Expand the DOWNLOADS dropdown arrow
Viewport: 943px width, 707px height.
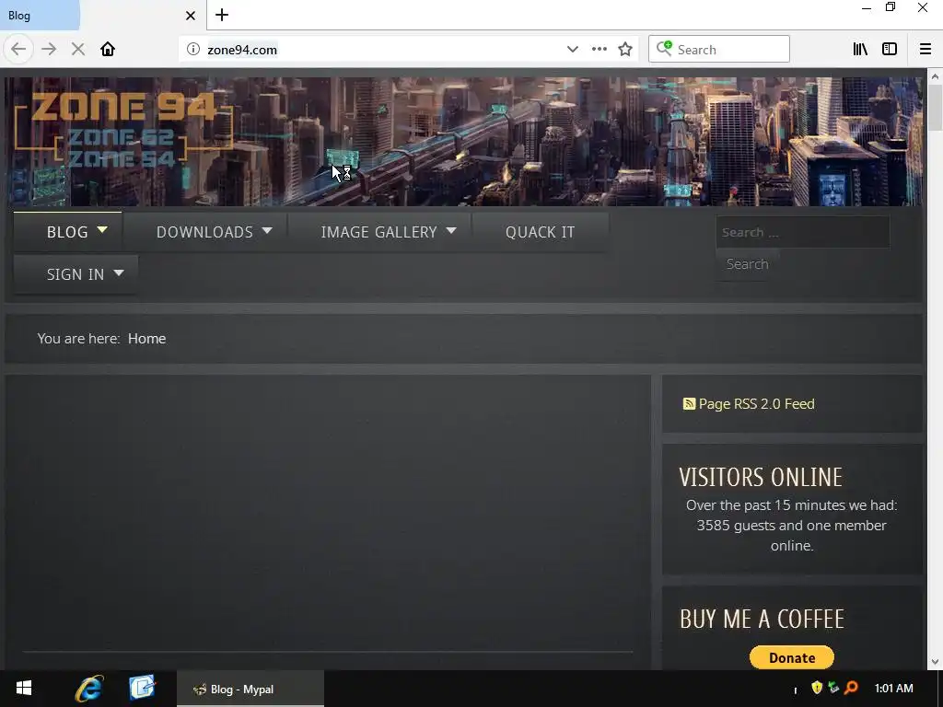point(267,230)
